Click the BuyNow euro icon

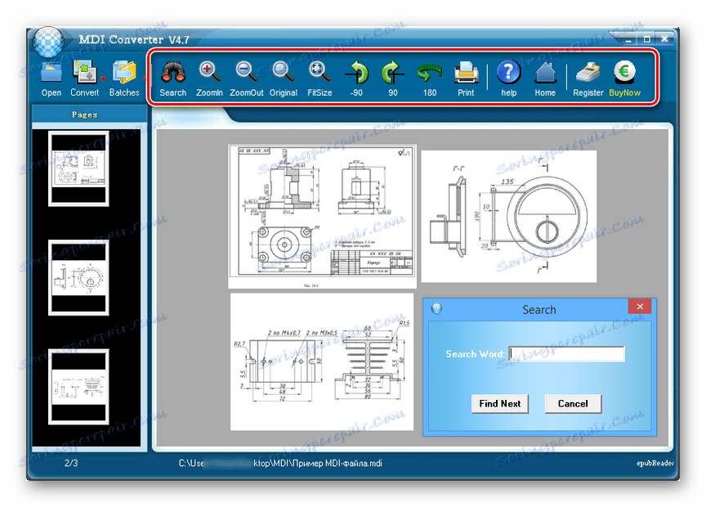(x=624, y=79)
